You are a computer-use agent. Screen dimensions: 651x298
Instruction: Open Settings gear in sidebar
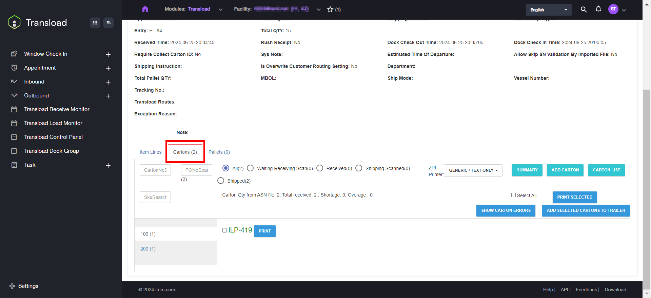[x=13, y=286]
